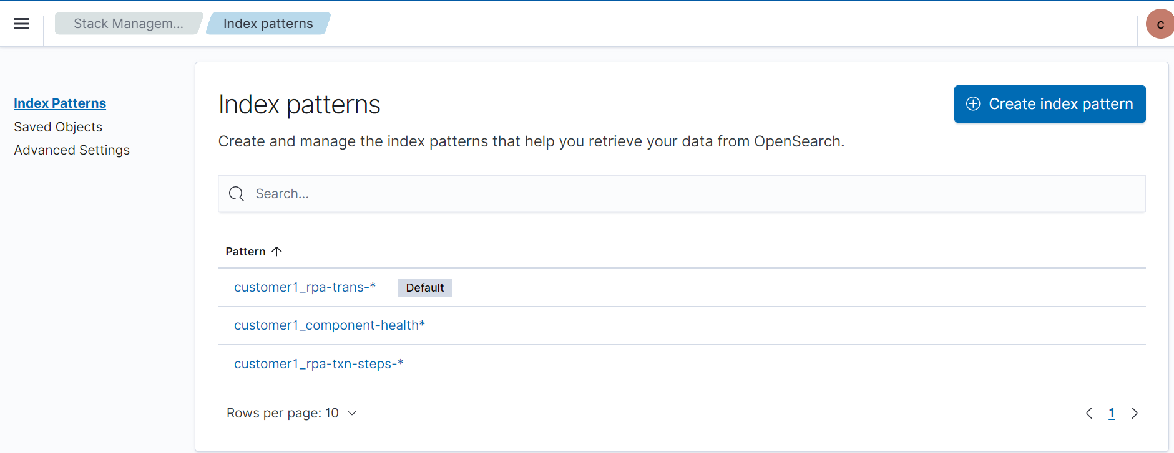Click the search magnifier icon

click(237, 194)
